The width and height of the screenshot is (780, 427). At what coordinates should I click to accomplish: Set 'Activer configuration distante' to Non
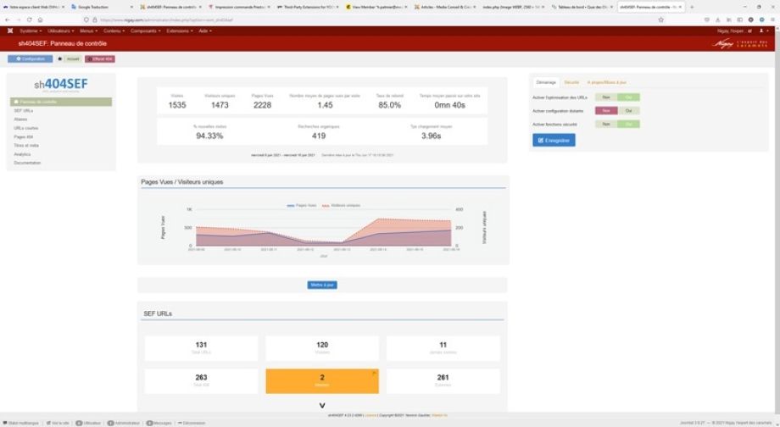[606, 111]
